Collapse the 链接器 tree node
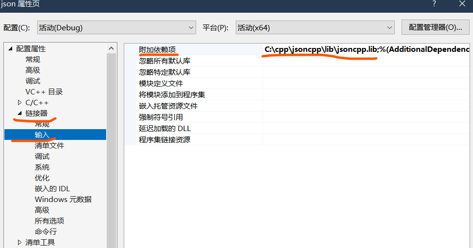This screenshot has height=248, width=473. [20, 113]
